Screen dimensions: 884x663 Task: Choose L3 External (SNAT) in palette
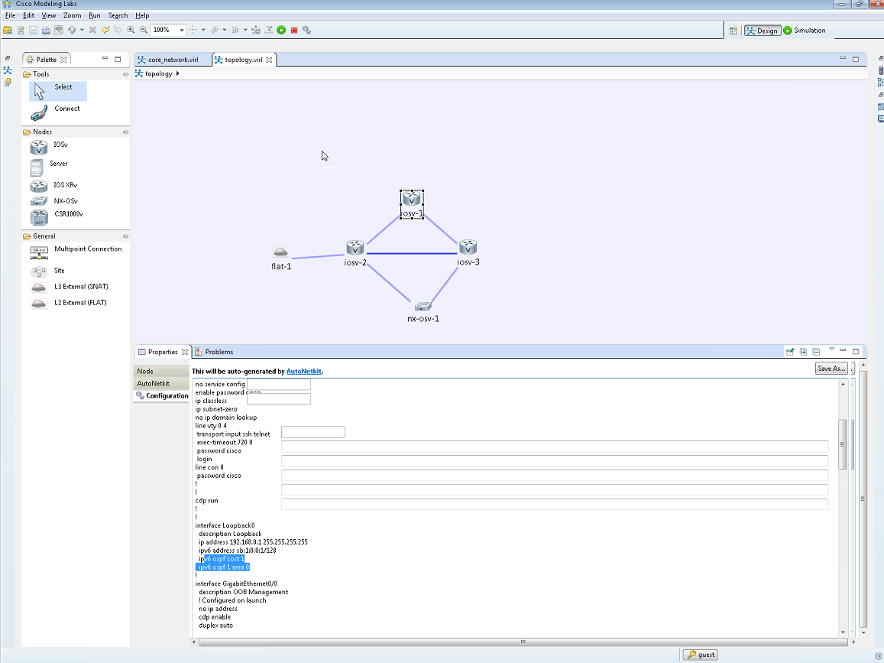coord(69,287)
